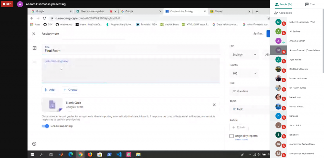324x158 pixels.
Task: Open Visual Studio Code from taskbar
Action: [119, 155]
